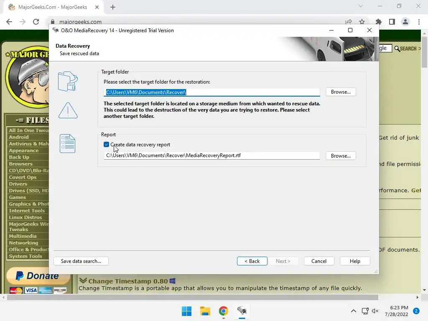Open Games category link
Viewport: 428px width, 321px height.
17,197
